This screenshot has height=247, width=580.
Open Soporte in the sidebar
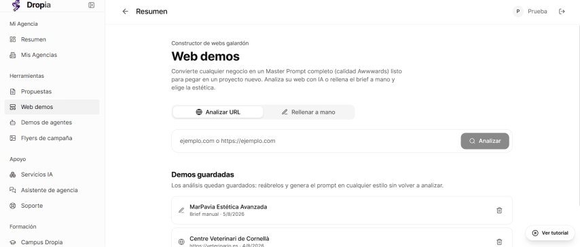tap(52, 206)
